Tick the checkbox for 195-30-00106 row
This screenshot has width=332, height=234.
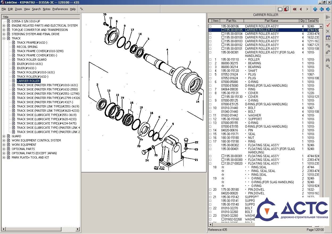pyautogui.click(x=210, y=26)
